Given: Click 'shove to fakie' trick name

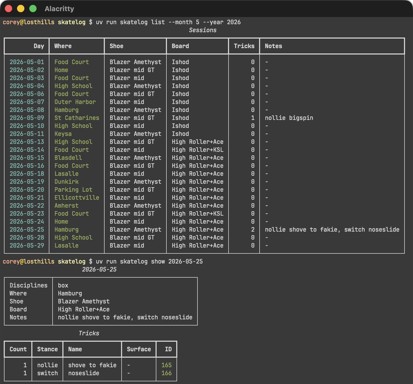Looking at the screenshot, I should pos(92,365).
